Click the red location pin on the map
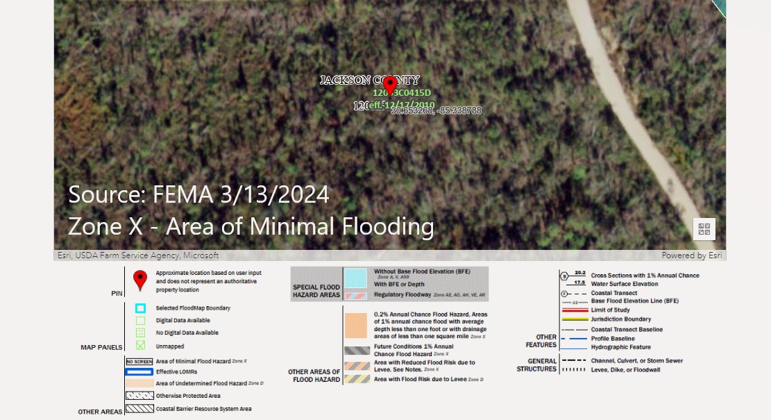 point(389,85)
